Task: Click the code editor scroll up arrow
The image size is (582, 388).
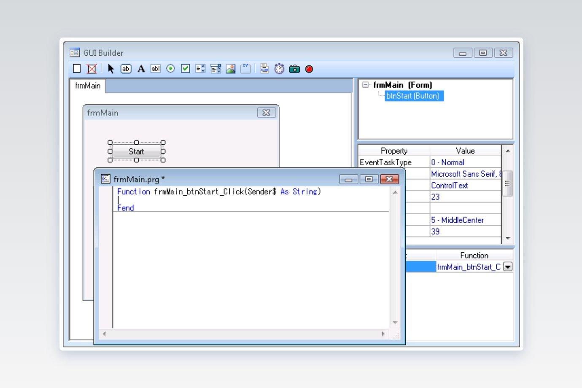Action: pyautogui.click(x=395, y=192)
